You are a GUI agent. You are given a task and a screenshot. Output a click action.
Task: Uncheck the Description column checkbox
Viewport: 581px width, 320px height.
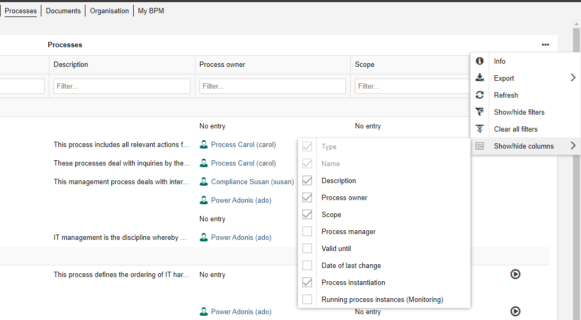tap(307, 180)
